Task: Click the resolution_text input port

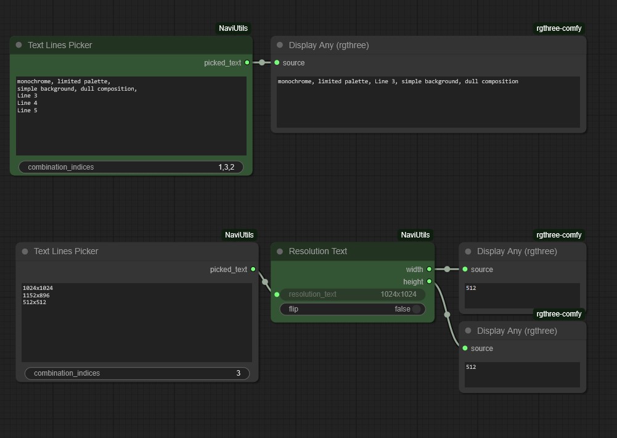Action: click(x=277, y=294)
